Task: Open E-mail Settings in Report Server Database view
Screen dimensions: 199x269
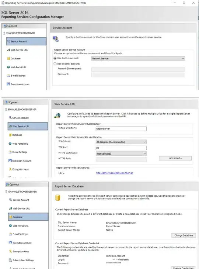Action: pos(18,234)
